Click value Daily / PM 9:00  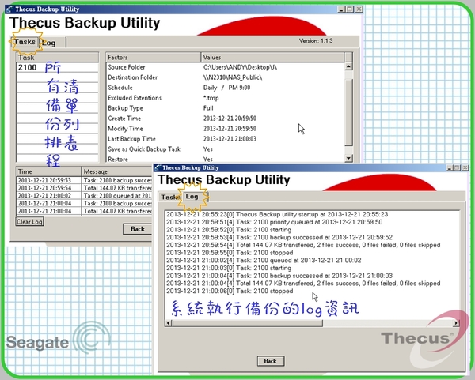226,88
